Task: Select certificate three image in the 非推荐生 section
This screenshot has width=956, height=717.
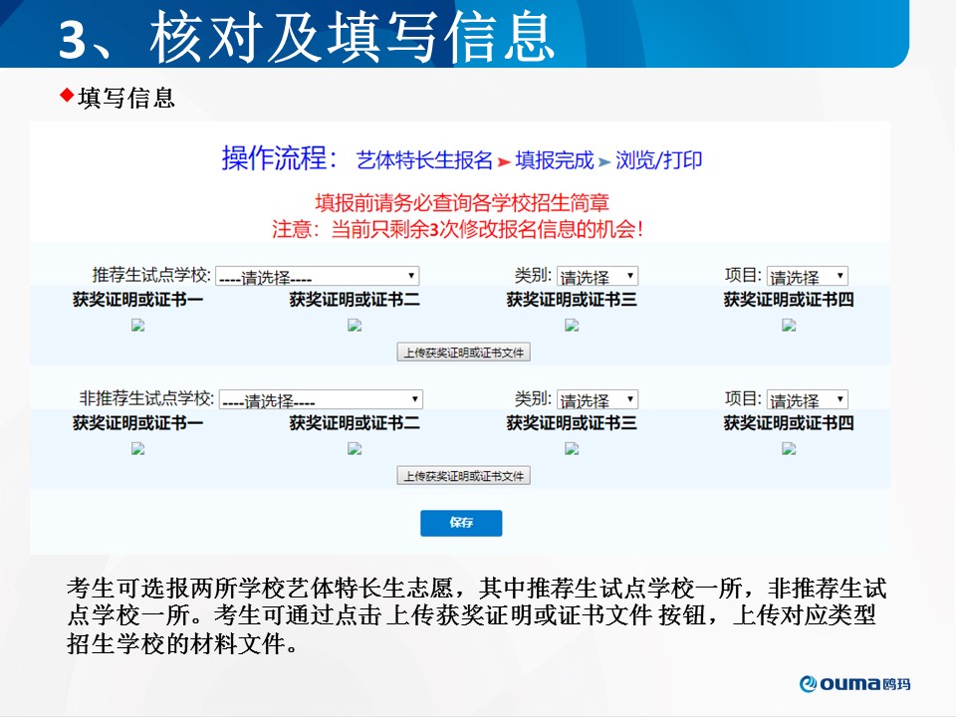Action: (572, 448)
